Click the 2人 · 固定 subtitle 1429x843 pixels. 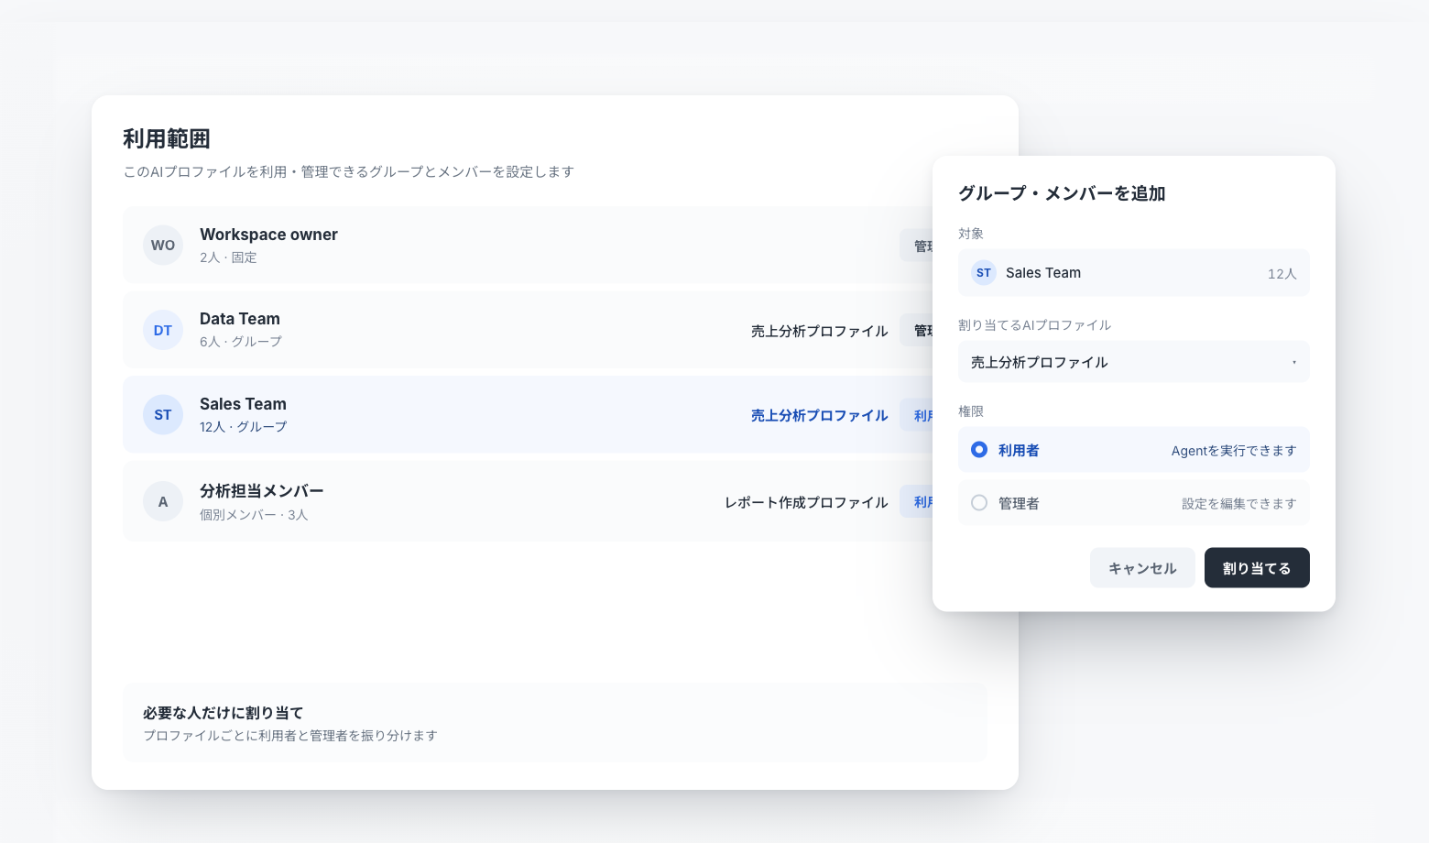pos(228,257)
